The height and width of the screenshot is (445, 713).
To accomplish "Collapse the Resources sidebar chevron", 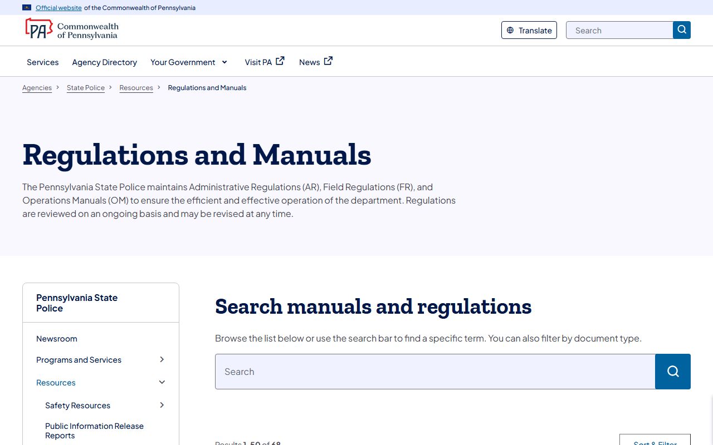I will point(162,382).
